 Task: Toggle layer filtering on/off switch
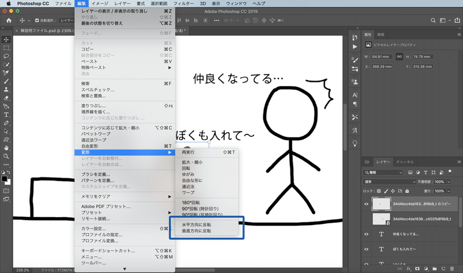[450, 171]
